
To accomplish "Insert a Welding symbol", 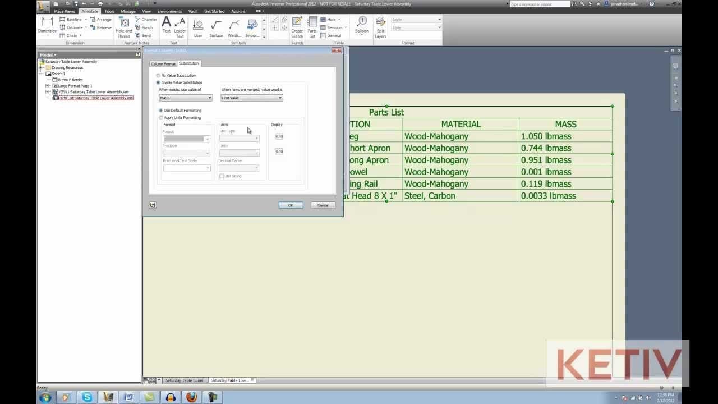I will click(234, 28).
